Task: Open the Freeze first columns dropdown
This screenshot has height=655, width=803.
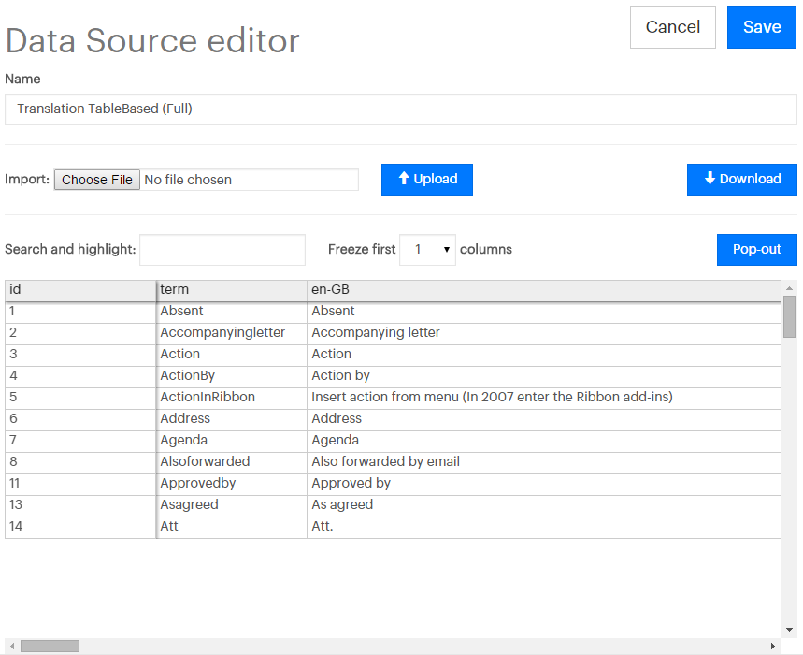Action: 427,250
